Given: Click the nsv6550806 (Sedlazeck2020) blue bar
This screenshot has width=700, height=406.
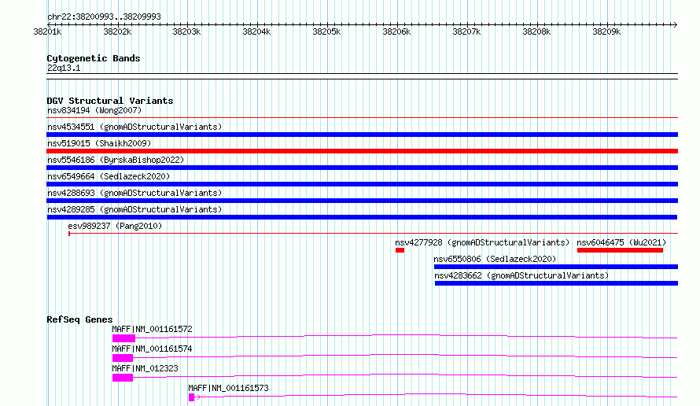Looking at the screenshot, I should [556, 267].
